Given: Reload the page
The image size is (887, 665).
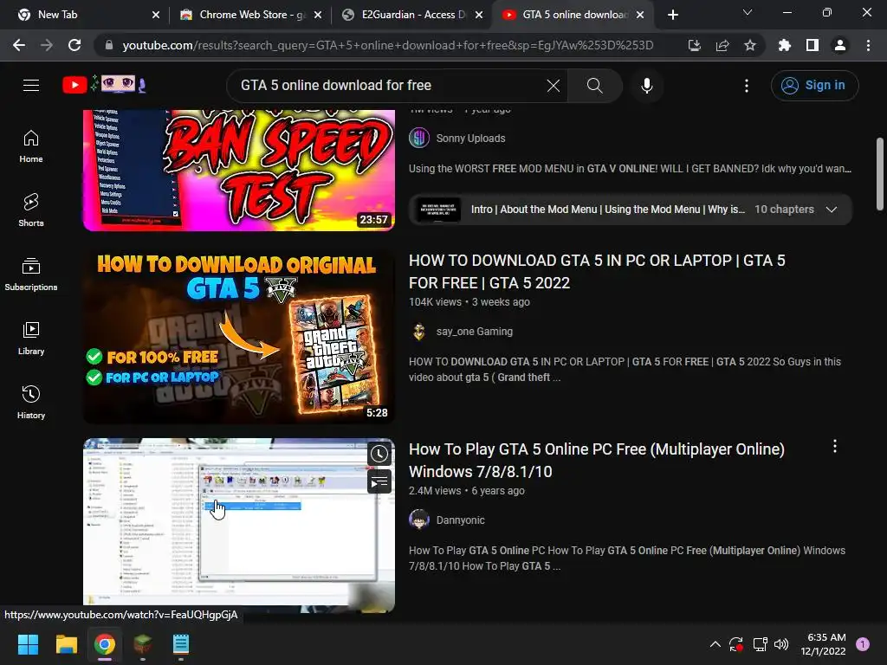Looking at the screenshot, I should pyautogui.click(x=74, y=45).
